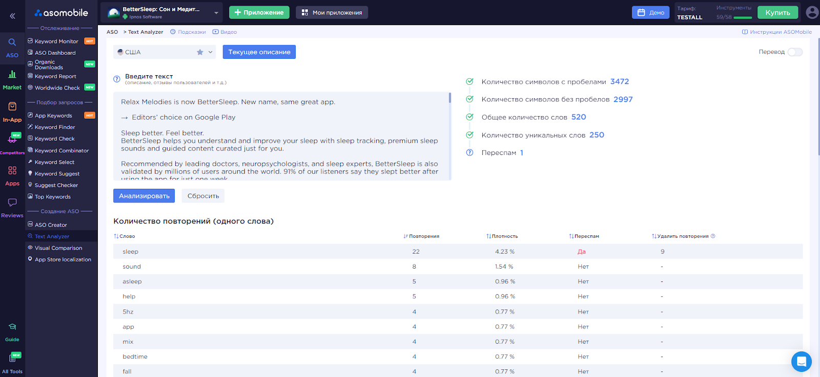Click the Мои приложения button
Image resolution: width=820 pixels, height=377 pixels.
click(x=332, y=13)
